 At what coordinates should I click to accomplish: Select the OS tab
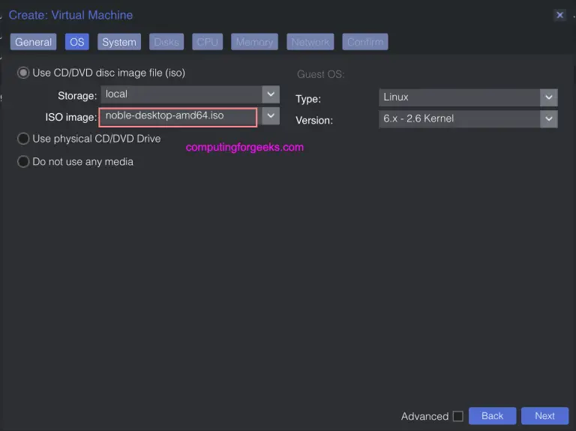pyautogui.click(x=76, y=42)
